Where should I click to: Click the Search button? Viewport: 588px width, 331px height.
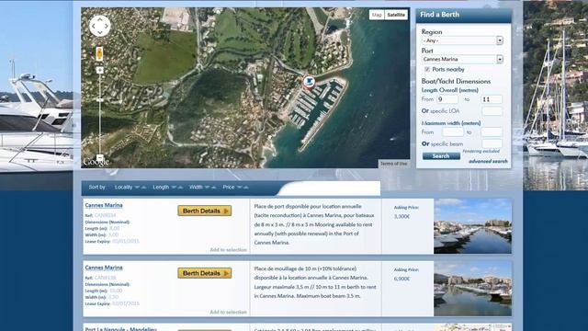click(x=441, y=156)
